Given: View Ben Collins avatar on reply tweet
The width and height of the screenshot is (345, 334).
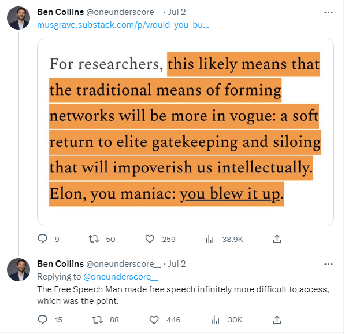Looking at the screenshot, I should click(x=18, y=270).
